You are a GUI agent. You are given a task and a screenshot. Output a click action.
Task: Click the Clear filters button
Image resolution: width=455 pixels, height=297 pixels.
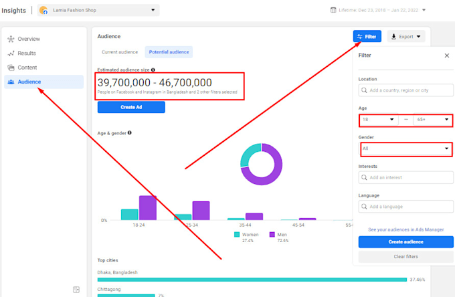point(405,257)
